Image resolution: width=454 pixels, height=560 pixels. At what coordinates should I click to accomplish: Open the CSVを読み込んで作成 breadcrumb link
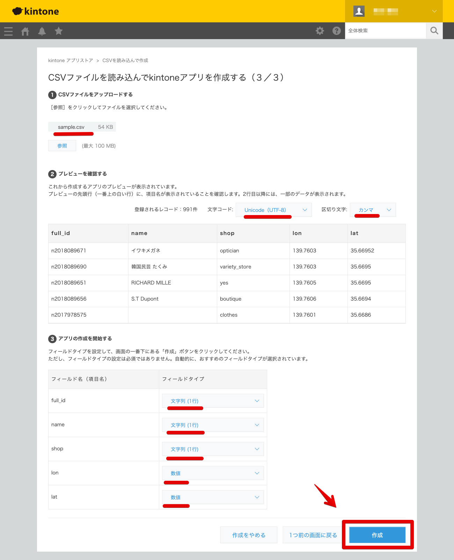click(125, 60)
